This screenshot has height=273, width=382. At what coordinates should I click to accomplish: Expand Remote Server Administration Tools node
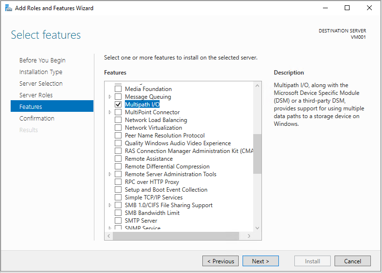pos(110,174)
